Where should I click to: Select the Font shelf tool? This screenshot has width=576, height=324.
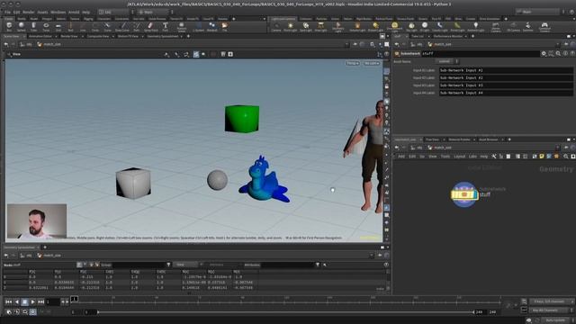pyautogui.click(x=166, y=26)
